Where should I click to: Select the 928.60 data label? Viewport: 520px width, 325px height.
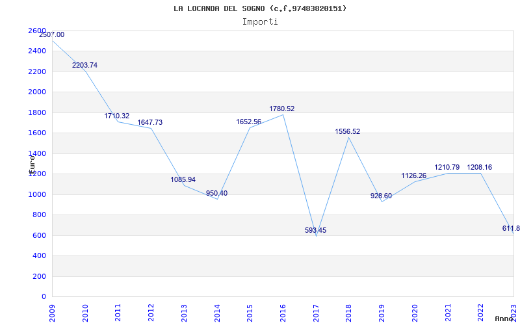[381, 196]
